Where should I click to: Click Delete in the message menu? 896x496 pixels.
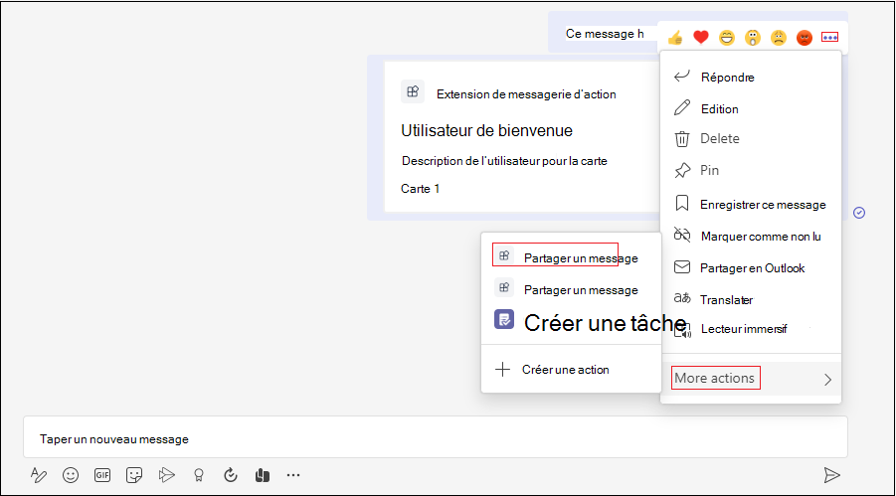click(x=750, y=139)
